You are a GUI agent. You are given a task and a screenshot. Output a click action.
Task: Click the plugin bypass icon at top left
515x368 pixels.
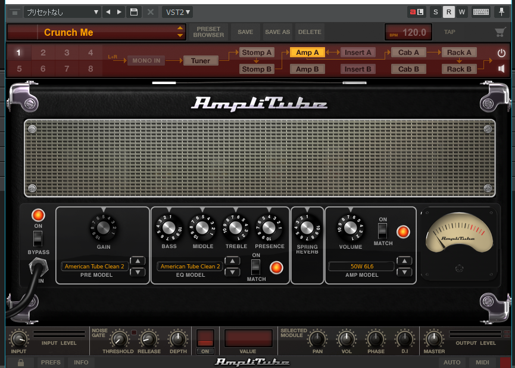click(x=15, y=12)
